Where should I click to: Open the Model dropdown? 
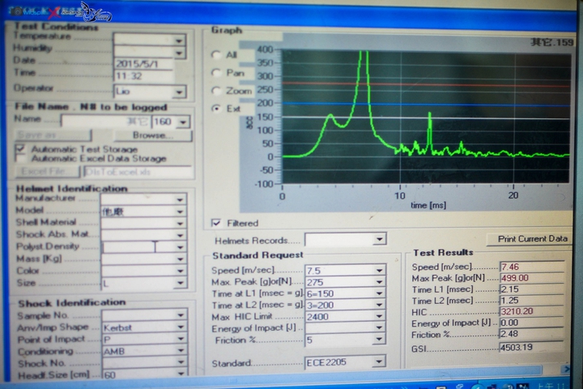180,212
